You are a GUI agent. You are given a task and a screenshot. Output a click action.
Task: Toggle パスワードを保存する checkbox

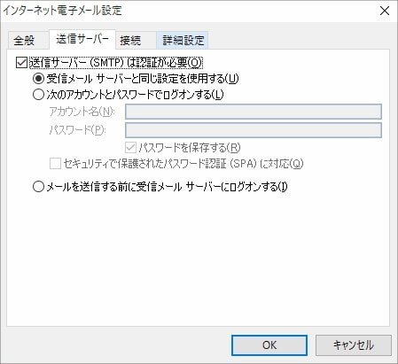130,147
